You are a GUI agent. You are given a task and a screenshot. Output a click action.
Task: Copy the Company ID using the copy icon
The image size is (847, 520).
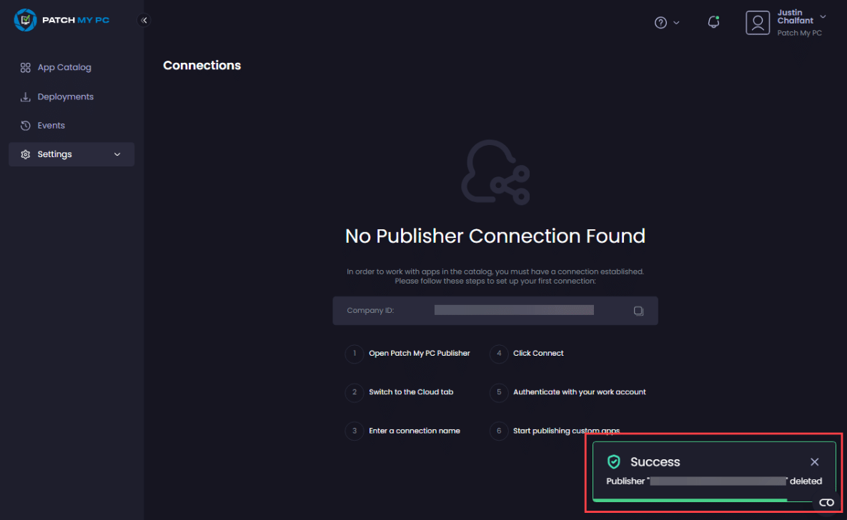tap(638, 311)
